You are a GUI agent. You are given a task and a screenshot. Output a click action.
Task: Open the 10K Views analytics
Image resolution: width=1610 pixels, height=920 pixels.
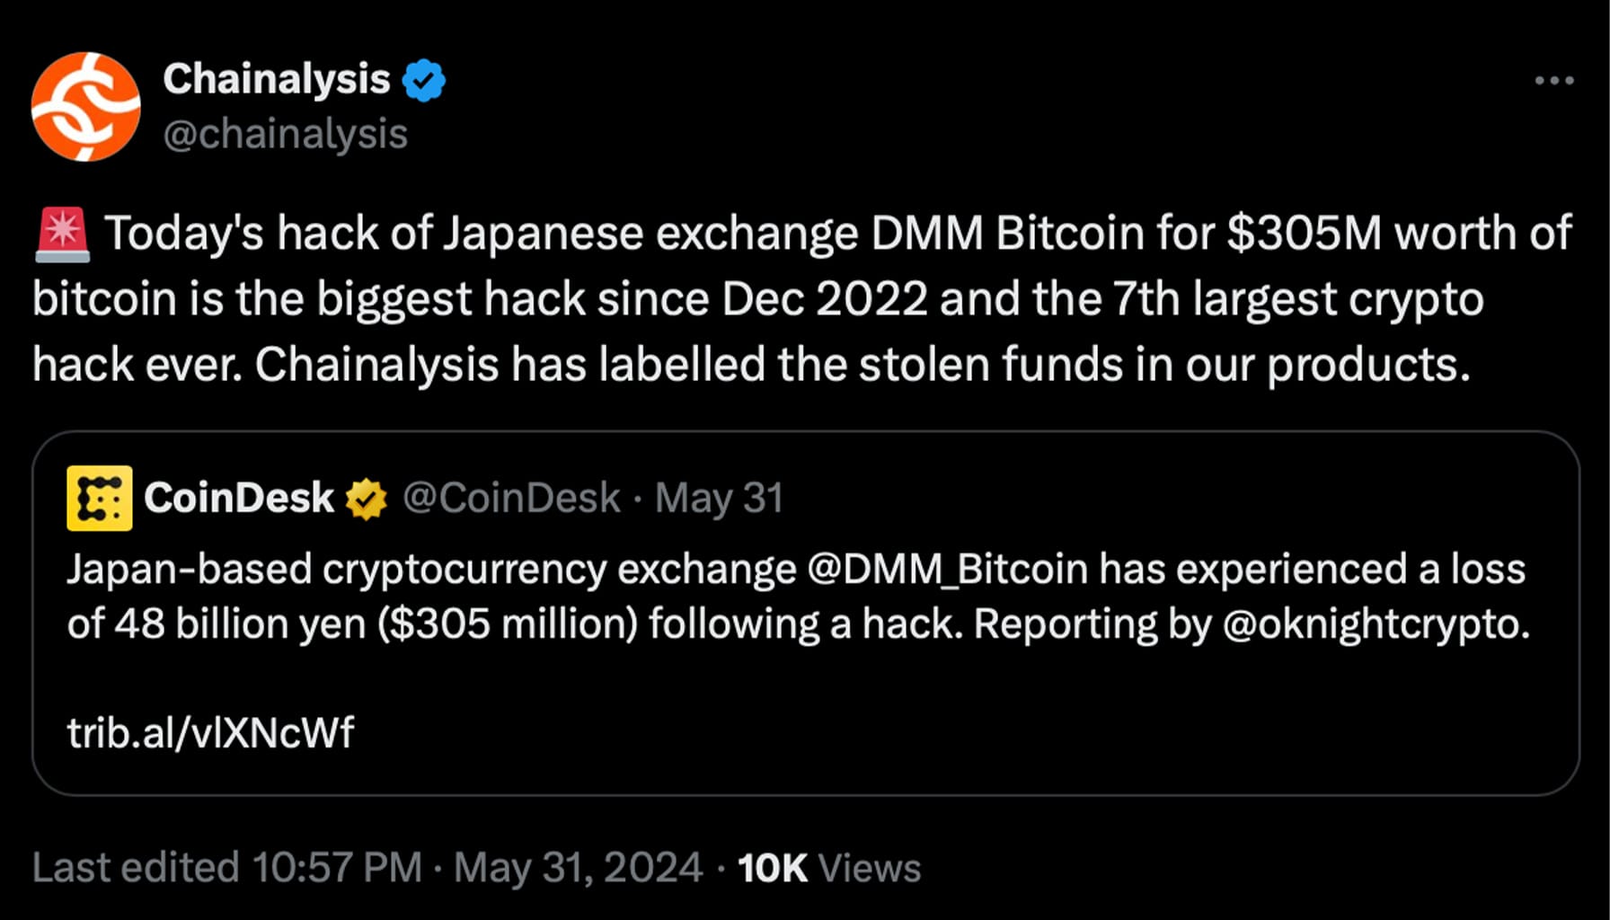(829, 868)
